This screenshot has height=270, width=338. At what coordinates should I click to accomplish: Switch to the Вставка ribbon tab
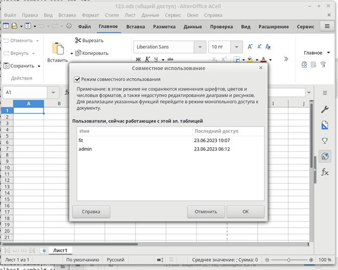136,27
